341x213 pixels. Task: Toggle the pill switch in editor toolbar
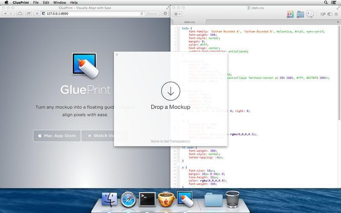330,14
